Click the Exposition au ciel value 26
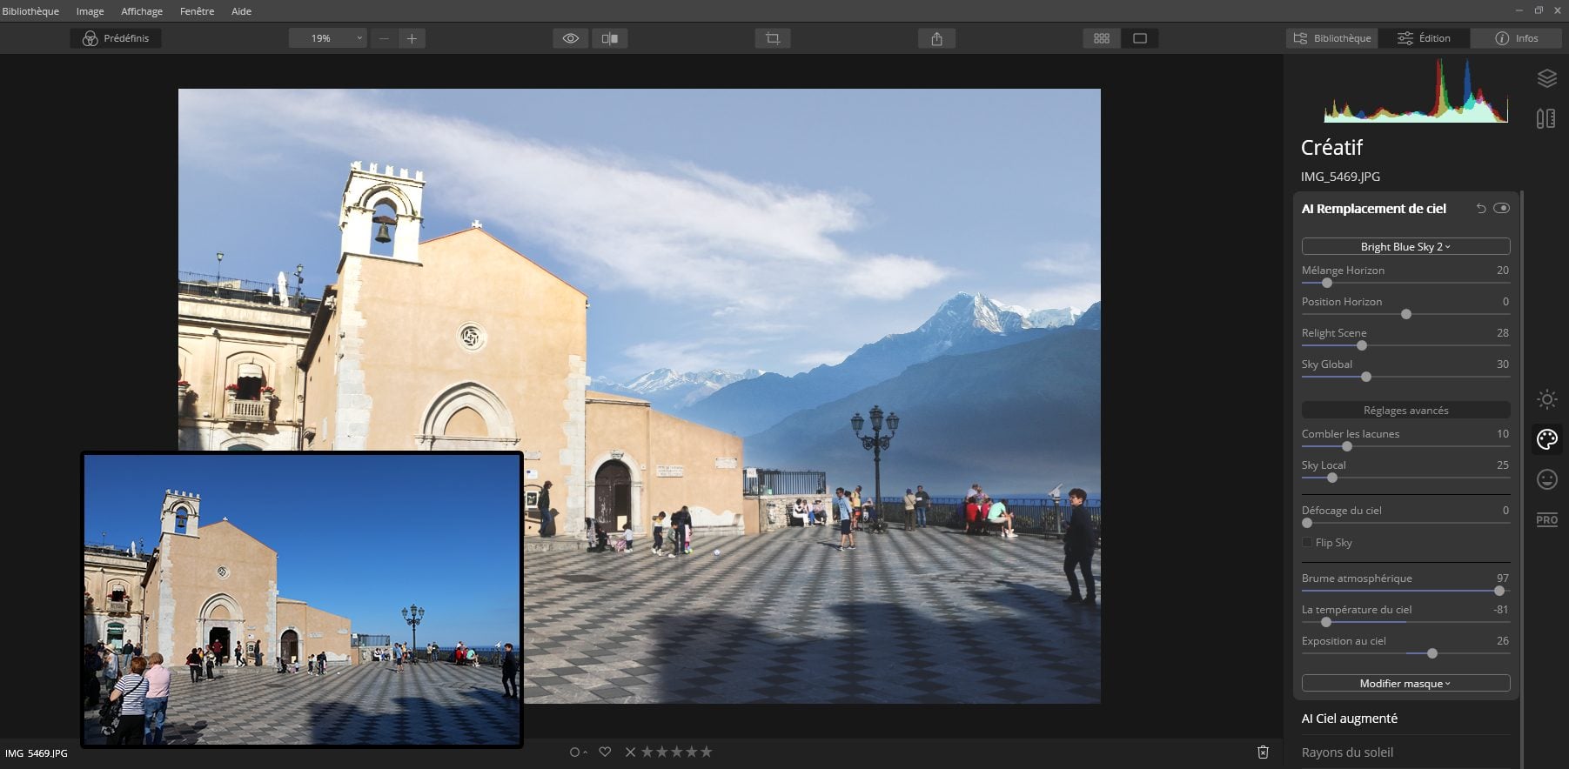 [x=1502, y=641]
